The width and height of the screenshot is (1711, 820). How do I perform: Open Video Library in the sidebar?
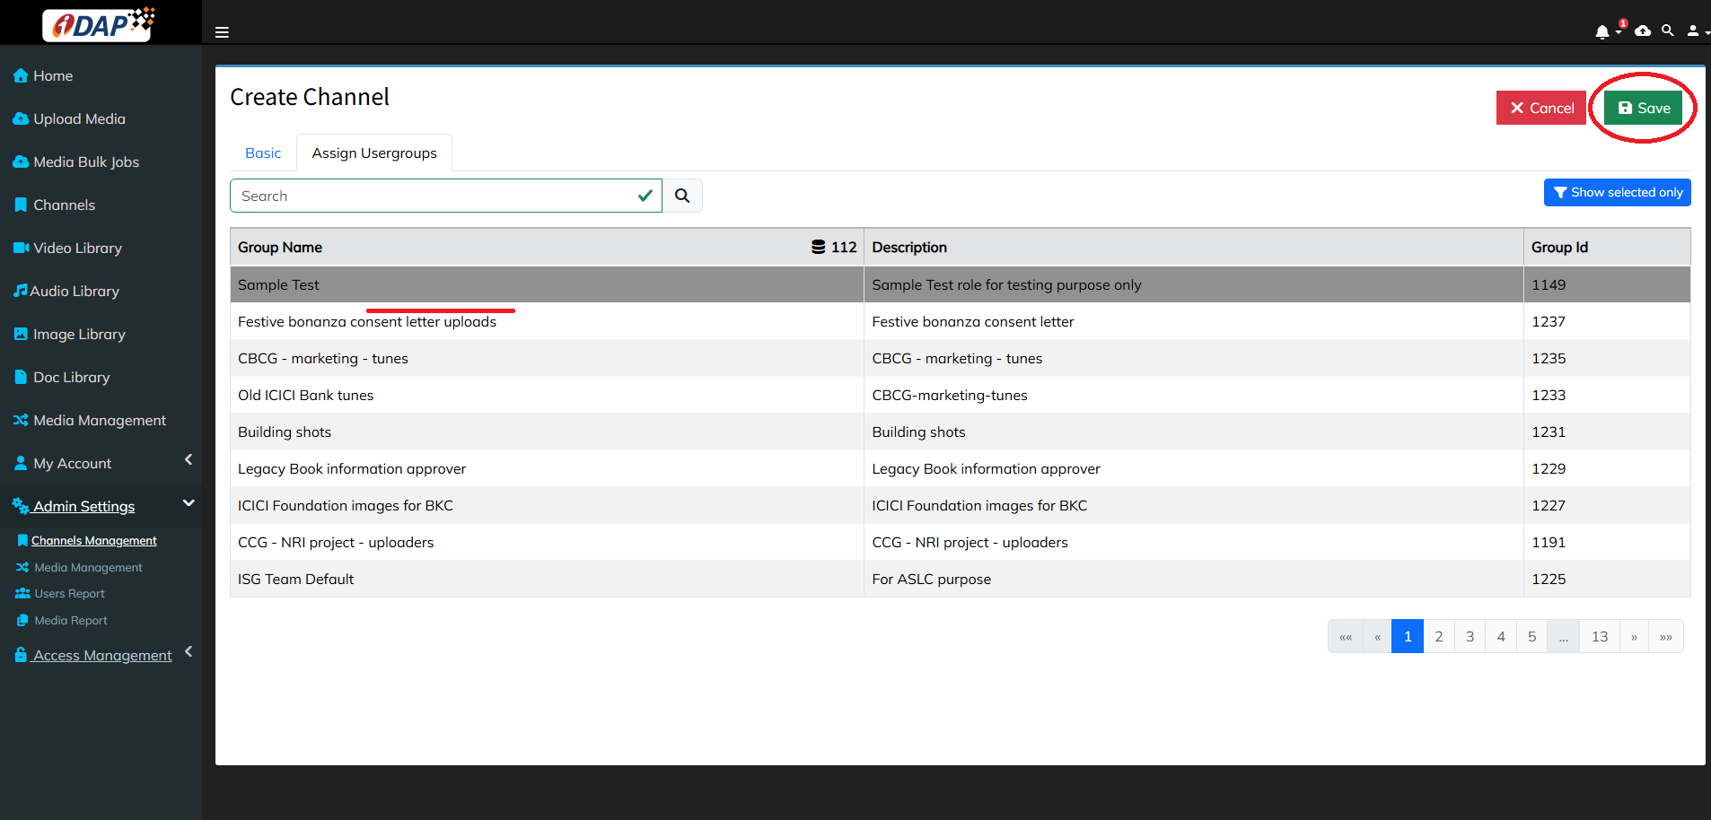pos(77,249)
